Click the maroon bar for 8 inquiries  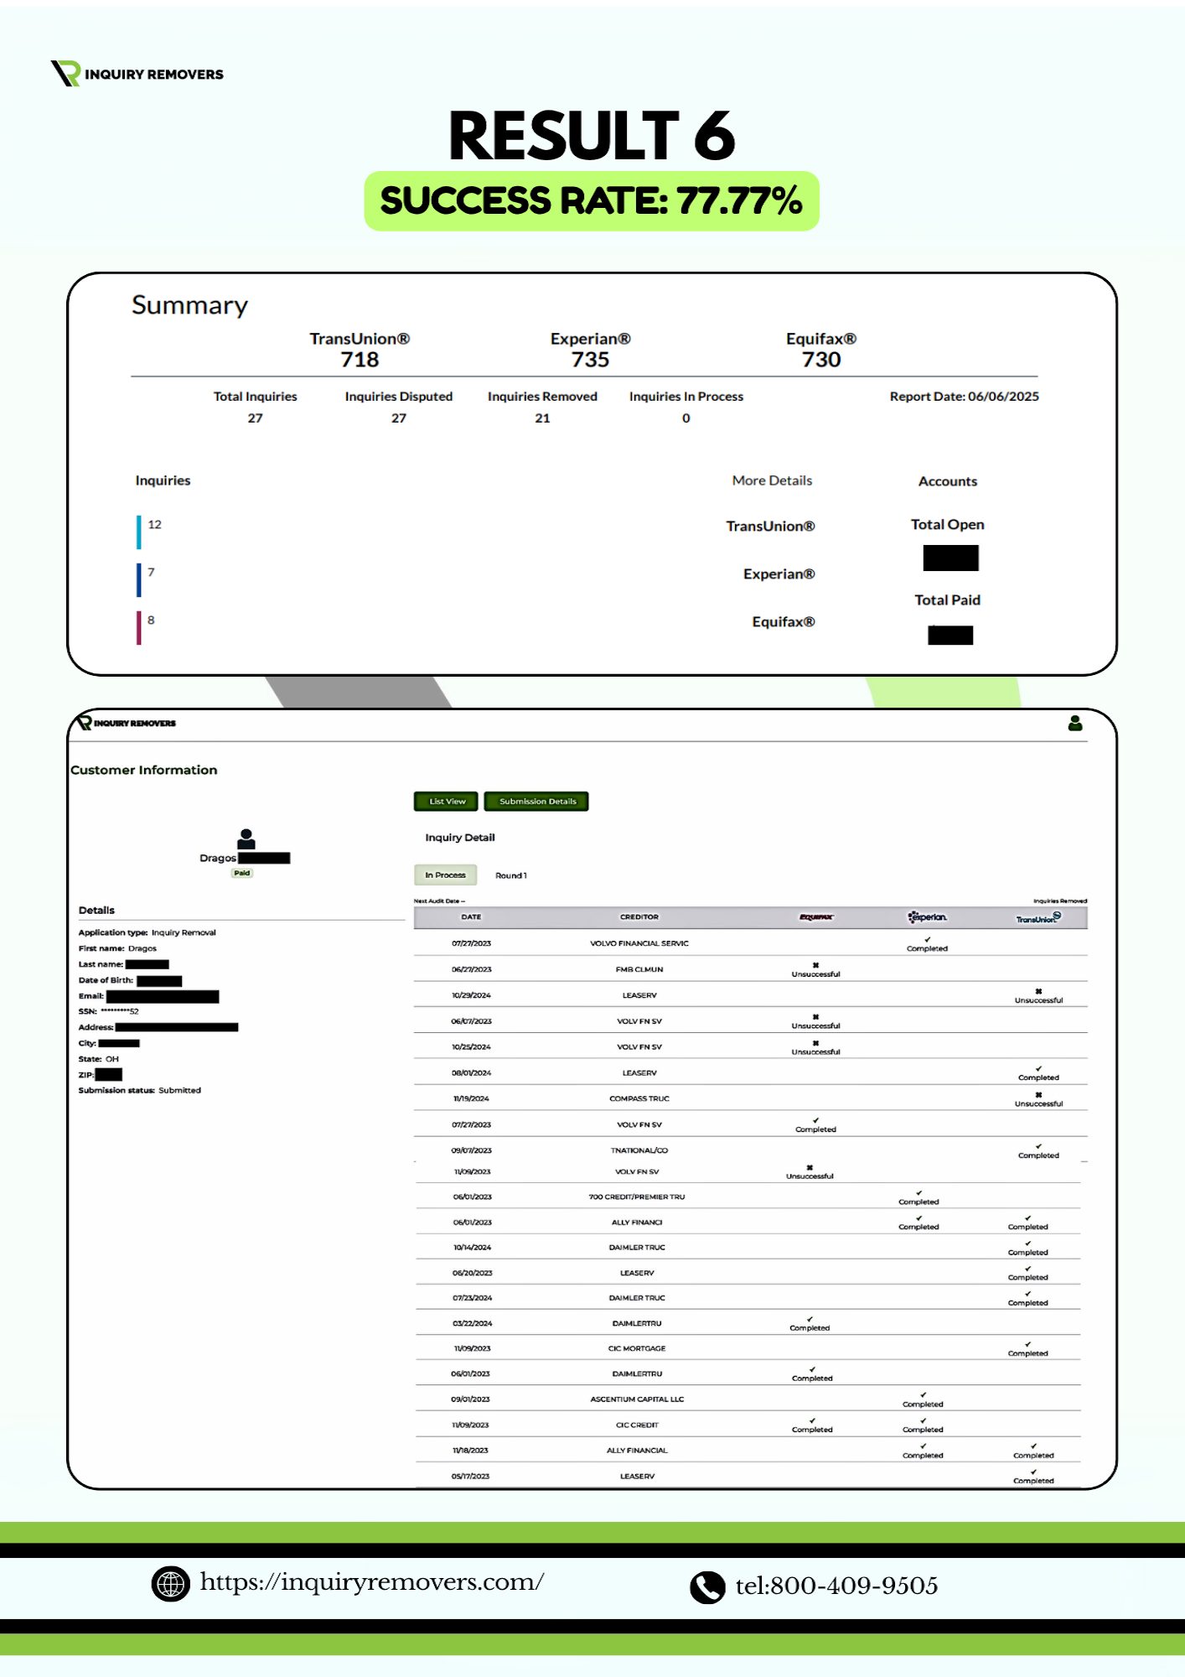point(139,627)
